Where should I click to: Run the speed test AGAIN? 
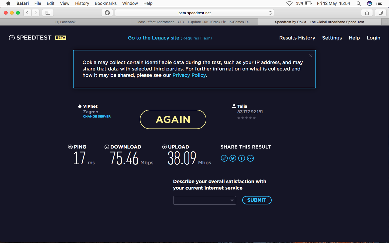(173, 119)
